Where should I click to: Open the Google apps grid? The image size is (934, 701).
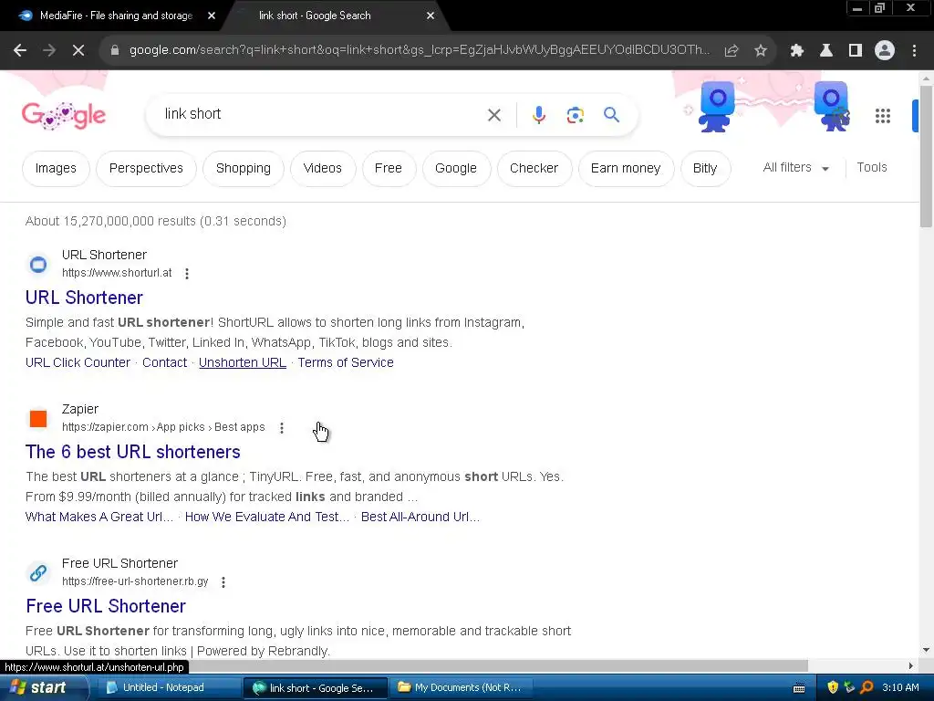pyautogui.click(x=883, y=116)
